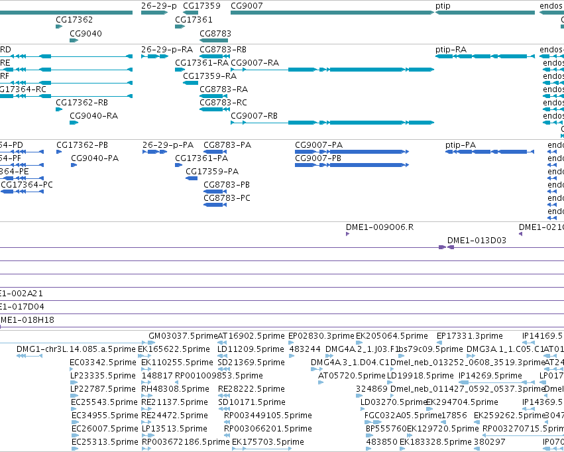Click the CG8783-PB protein label
The height and width of the screenshot is (452, 564).
(x=227, y=185)
